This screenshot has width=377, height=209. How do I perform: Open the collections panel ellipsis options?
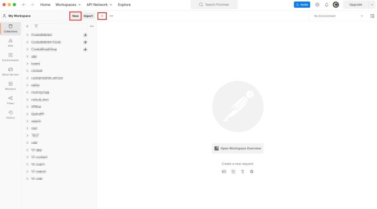click(x=92, y=26)
